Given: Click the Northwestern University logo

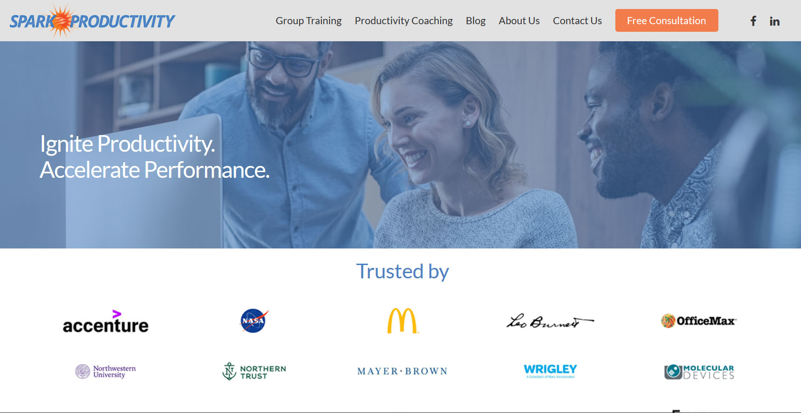Looking at the screenshot, I should [105, 371].
